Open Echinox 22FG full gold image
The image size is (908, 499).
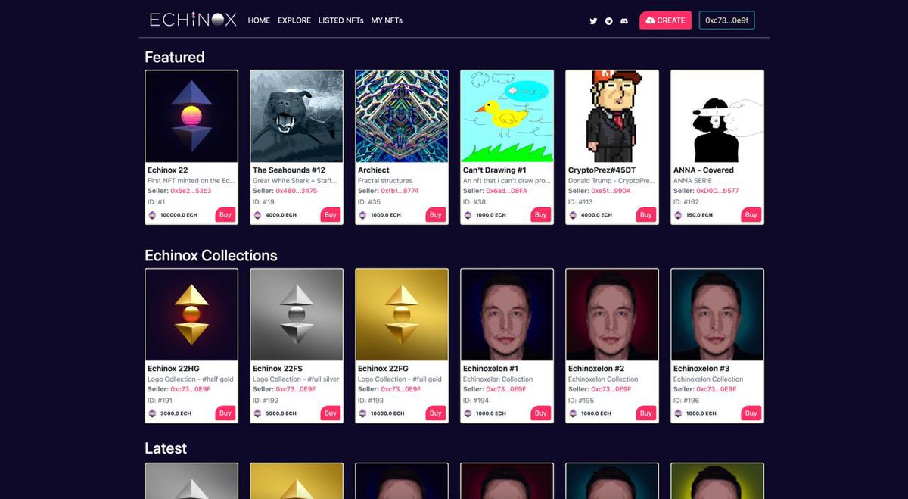402,315
